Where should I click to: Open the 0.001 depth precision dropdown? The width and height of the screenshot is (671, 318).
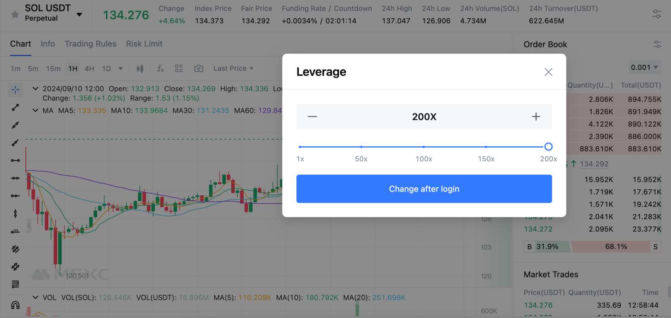click(644, 67)
